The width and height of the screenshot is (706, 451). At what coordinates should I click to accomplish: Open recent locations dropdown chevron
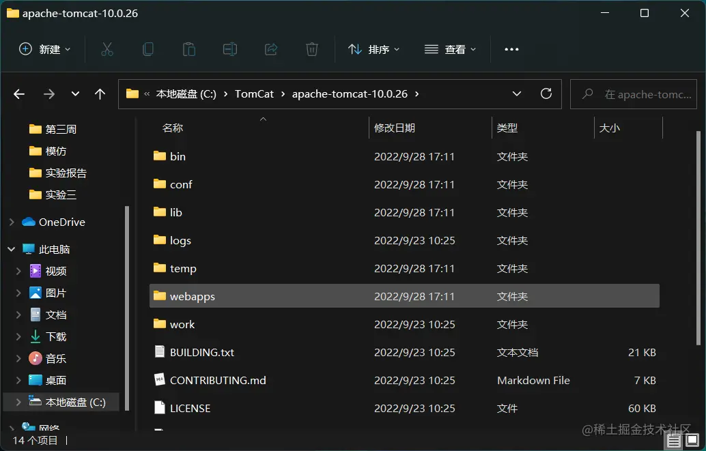click(x=75, y=94)
